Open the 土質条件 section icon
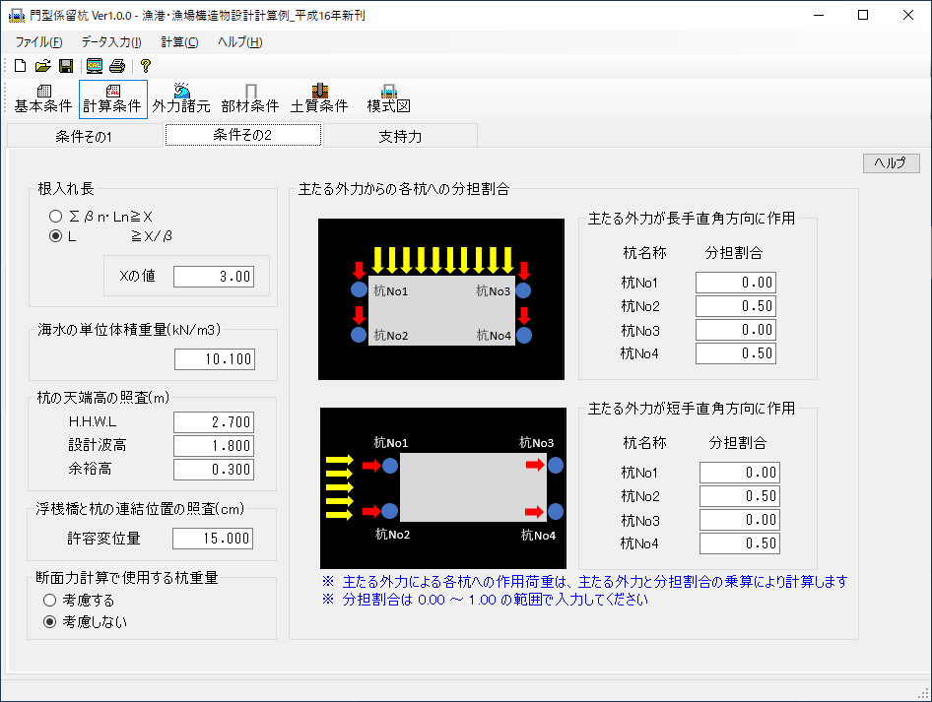This screenshot has height=702, width=932. pos(319,99)
